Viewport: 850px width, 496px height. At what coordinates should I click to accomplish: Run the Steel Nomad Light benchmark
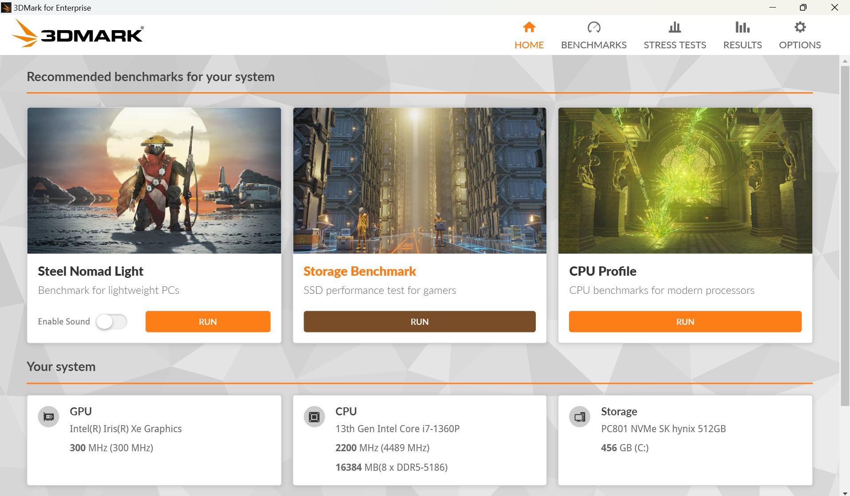(208, 322)
